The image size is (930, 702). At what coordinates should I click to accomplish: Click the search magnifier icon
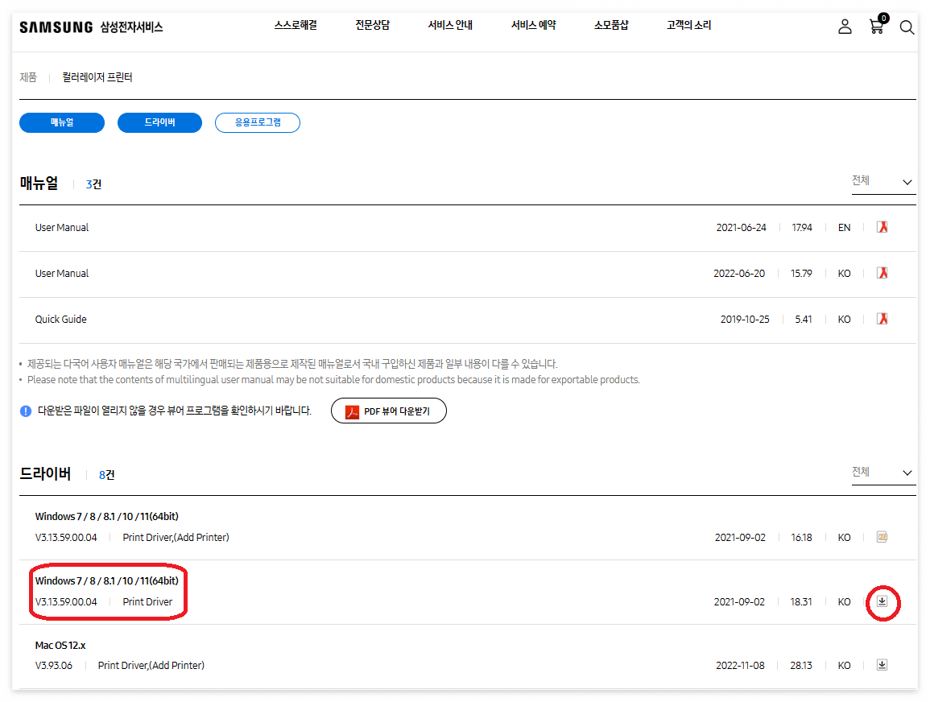click(x=907, y=27)
